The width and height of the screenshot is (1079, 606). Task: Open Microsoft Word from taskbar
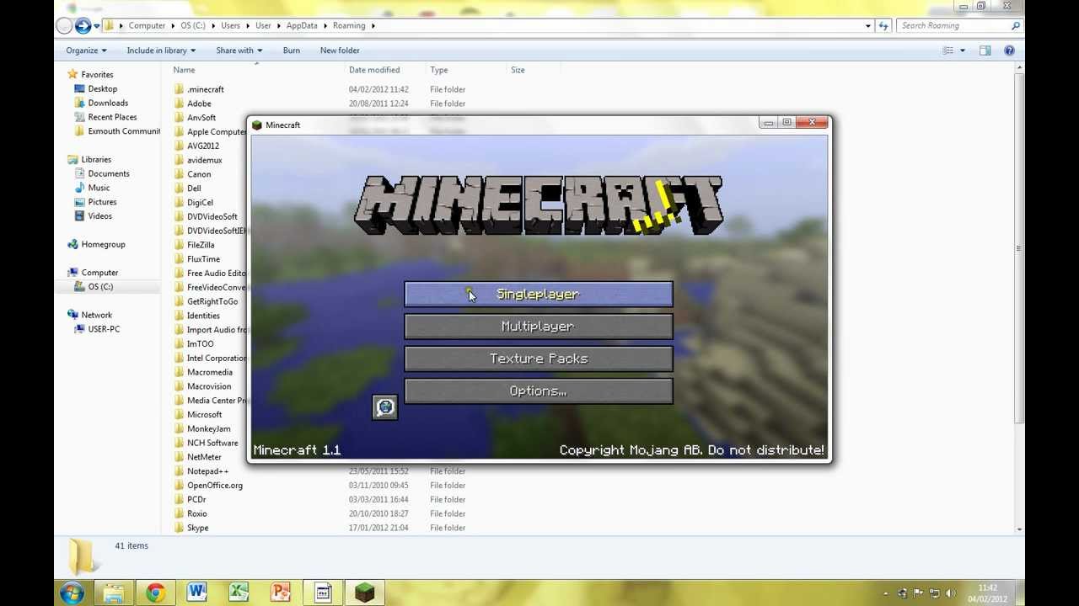[196, 593]
